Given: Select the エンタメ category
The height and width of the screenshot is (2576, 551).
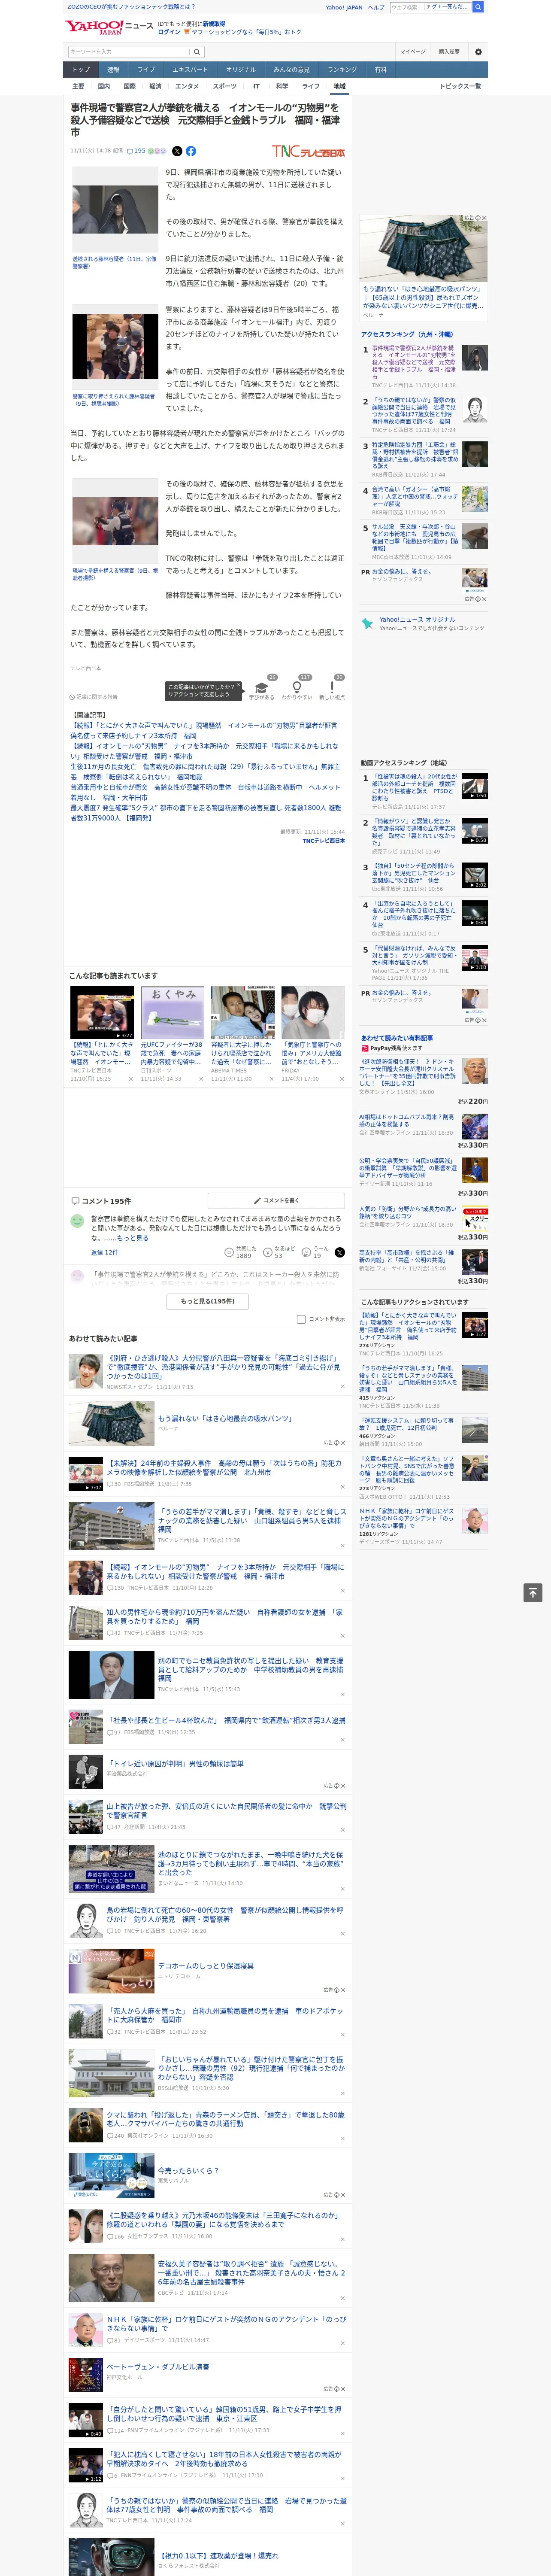Looking at the screenshot, I should pyautogui.click(x=187, y=87).
